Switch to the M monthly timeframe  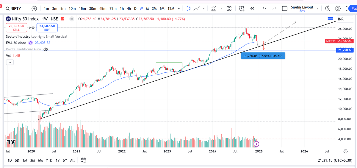(147, 9)
